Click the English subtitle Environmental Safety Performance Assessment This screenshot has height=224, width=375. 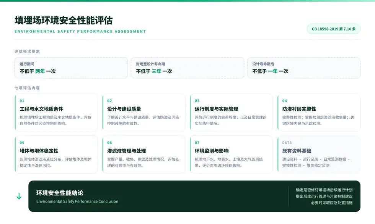coord(80,31)
